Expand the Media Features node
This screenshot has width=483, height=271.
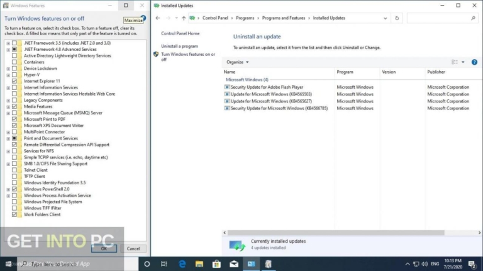click(8, 107)
